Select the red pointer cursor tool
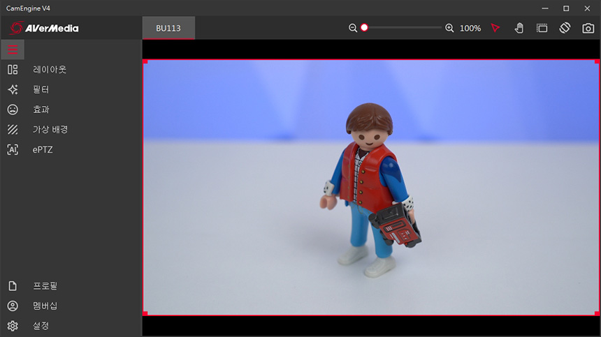 495,28
